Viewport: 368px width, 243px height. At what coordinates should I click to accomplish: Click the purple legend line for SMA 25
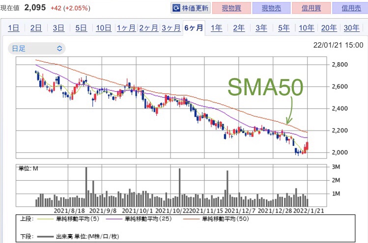(114, 219)
